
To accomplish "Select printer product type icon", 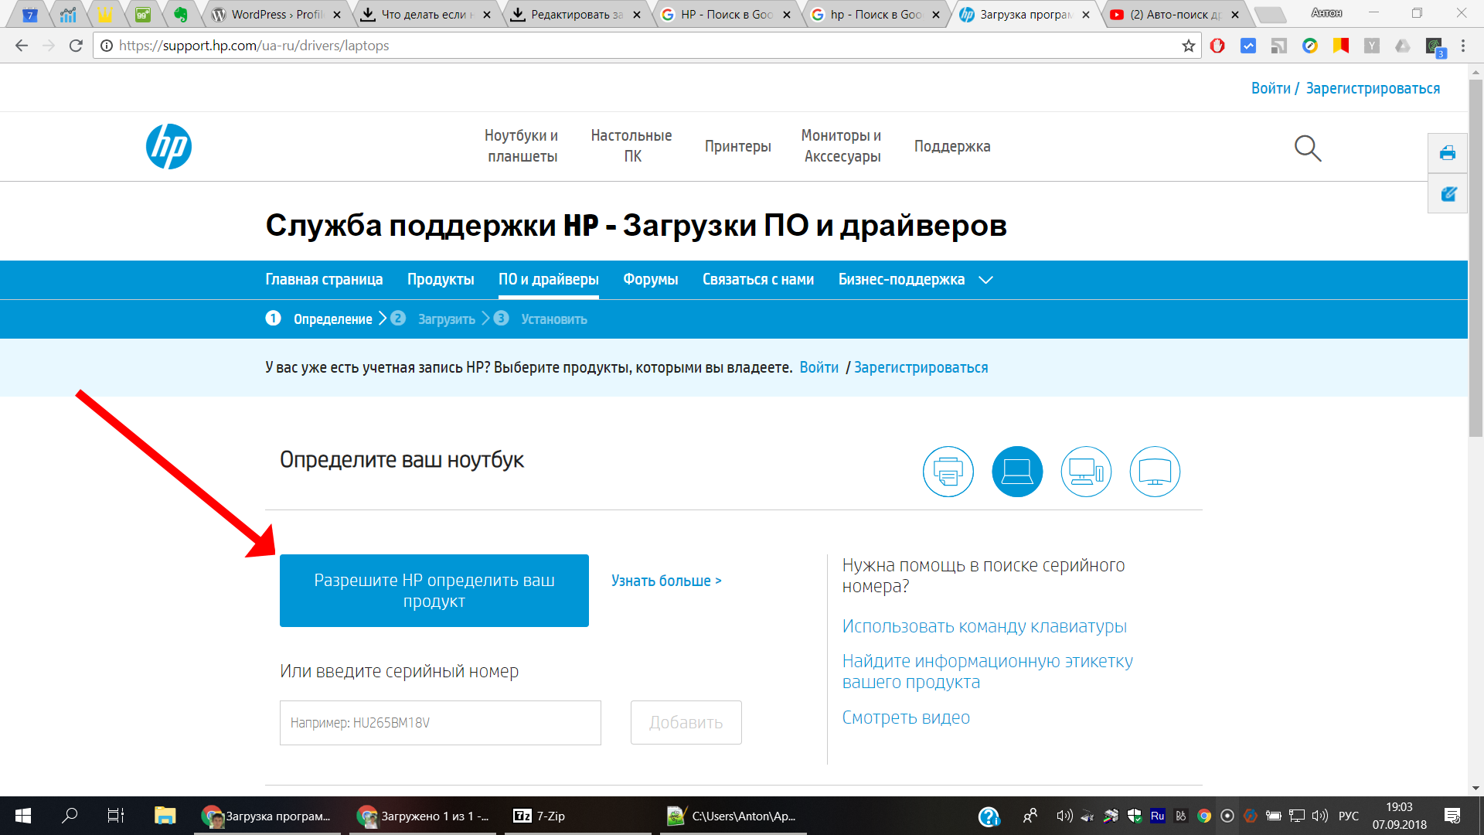I will (x=948, y=472).
